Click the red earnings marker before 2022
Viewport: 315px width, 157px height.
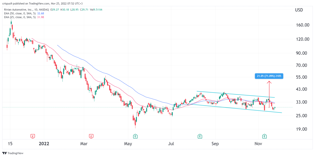click(33, 136)
